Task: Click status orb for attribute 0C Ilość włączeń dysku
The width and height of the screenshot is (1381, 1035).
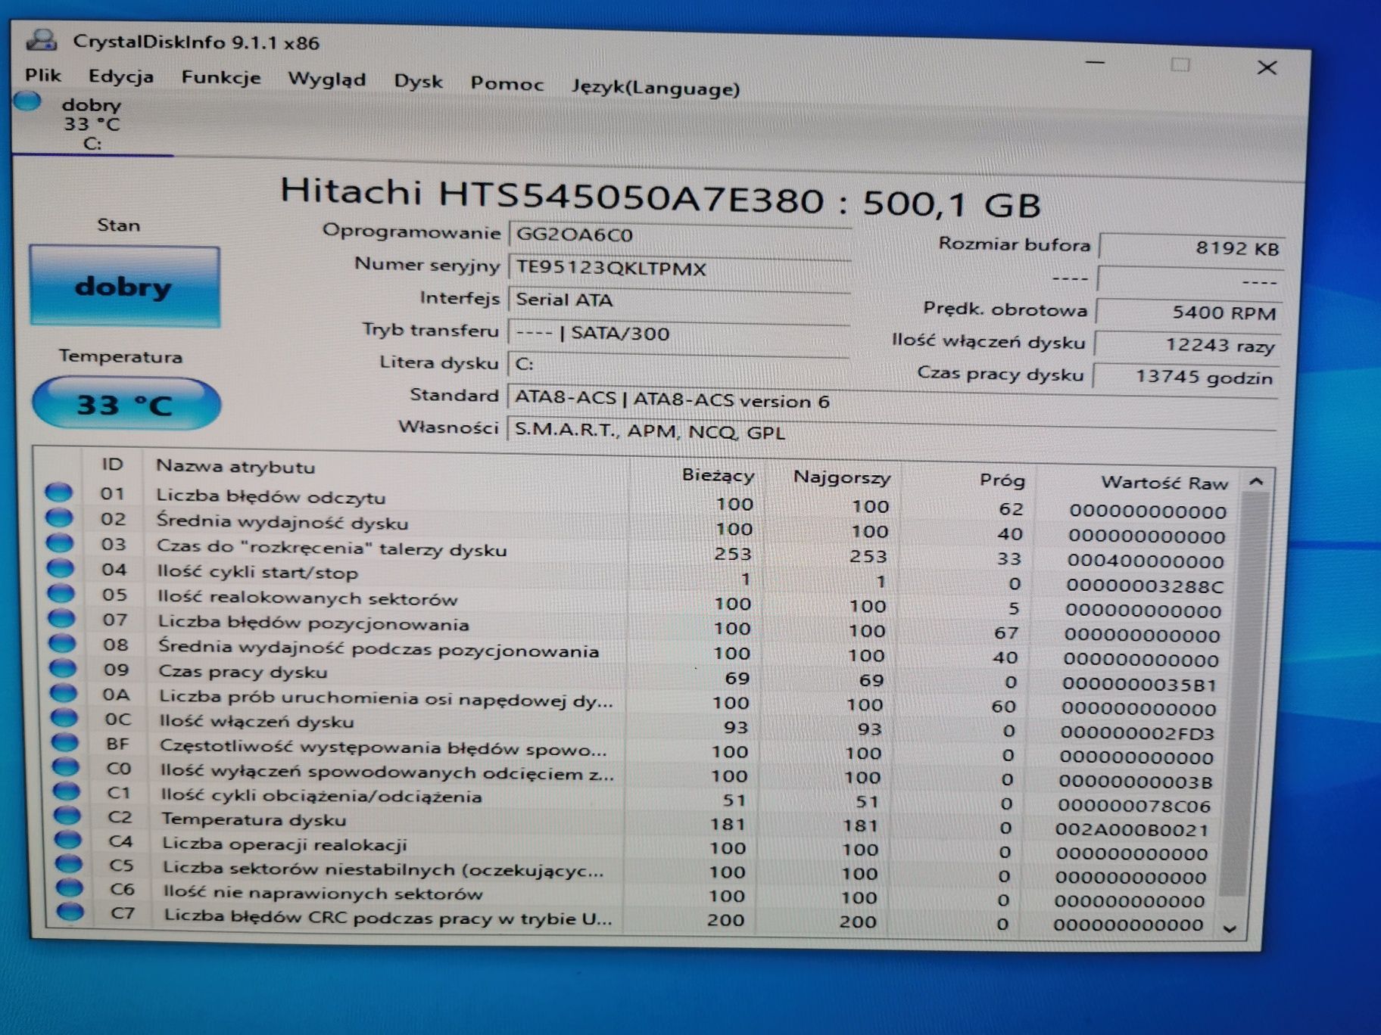Action: [x=64, y=717]
